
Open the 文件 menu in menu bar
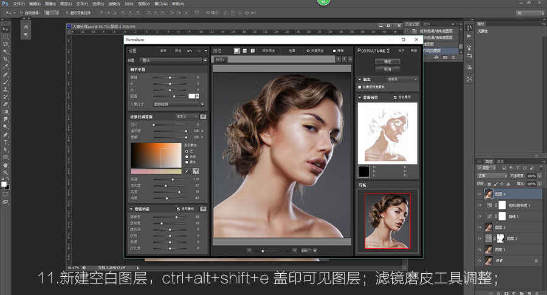18,3
